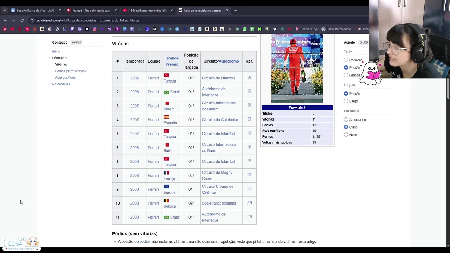Select Pequeno text size

(346, 60)
